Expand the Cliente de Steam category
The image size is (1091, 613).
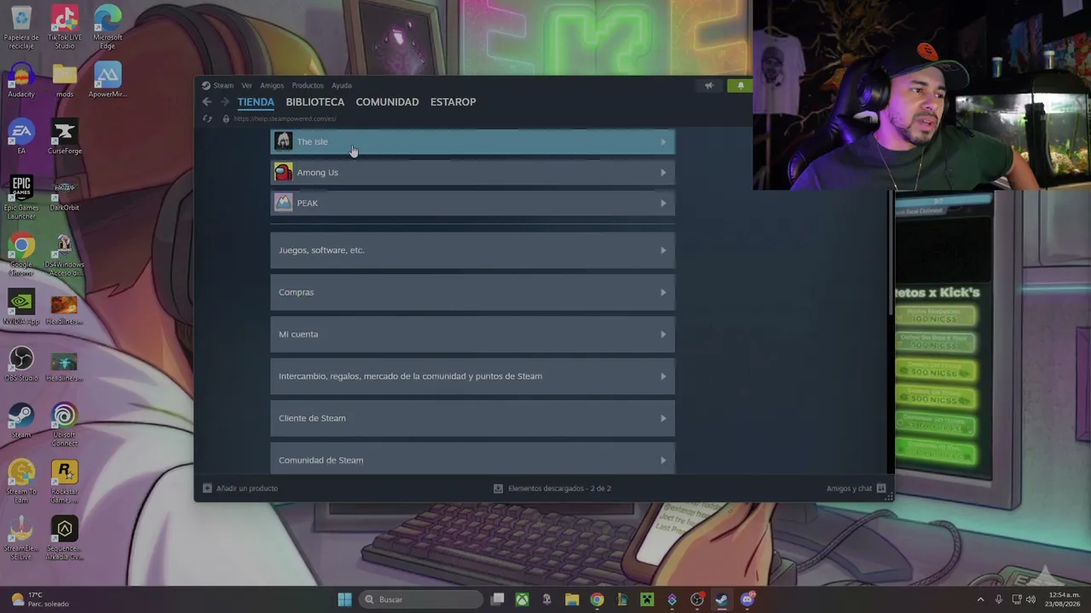pos(472,418)
